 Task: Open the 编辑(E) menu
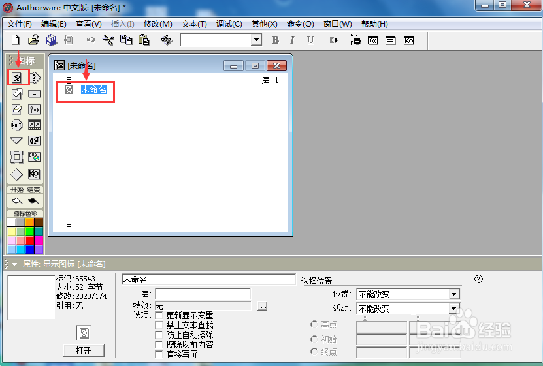pyautogui.click(x=54, y=24)
